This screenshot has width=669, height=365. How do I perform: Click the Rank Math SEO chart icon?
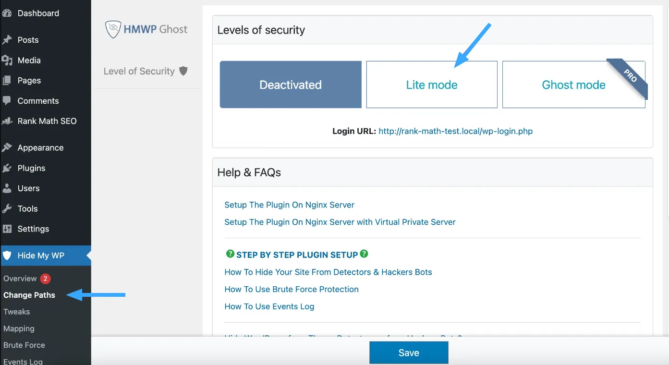[7, 121]
